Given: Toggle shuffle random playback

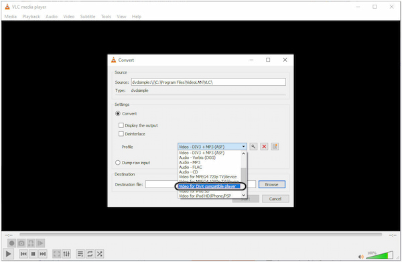Looking at the screenshot, I should pyautogui.click(x=100, y=254).
